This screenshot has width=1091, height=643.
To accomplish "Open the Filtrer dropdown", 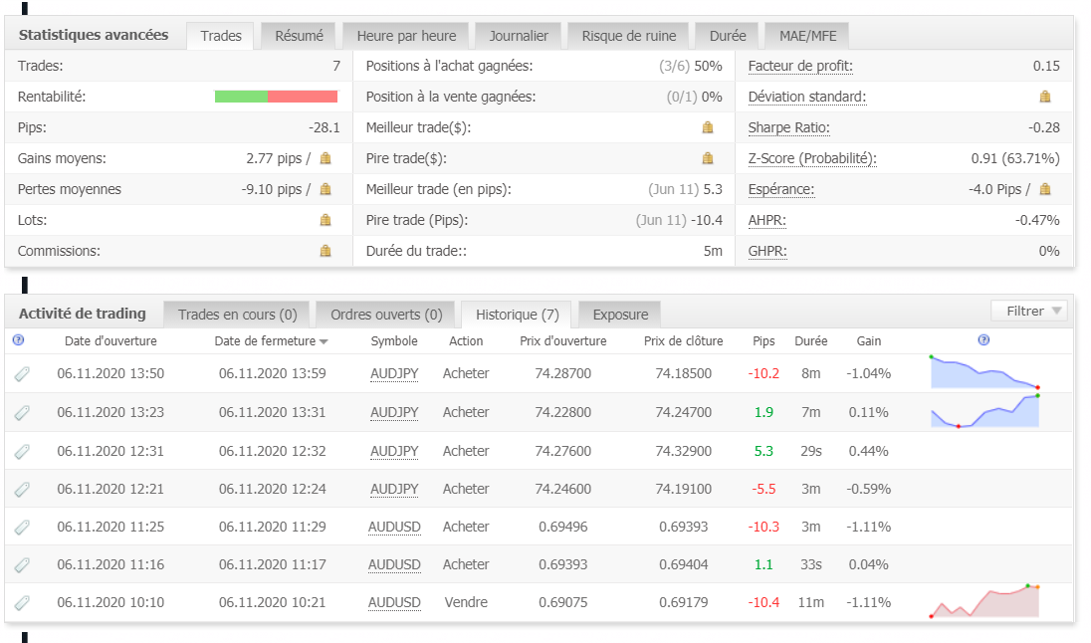I will click(1028, 312).
